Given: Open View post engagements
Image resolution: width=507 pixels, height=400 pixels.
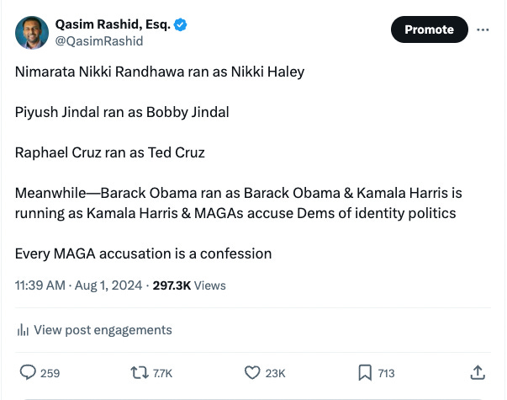Looking at the screenshot, I should (x=103, y=330).
